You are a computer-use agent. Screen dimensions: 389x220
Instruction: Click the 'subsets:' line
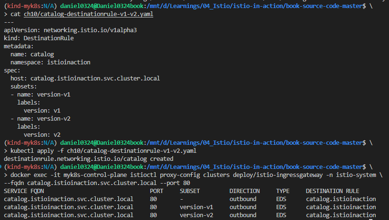click(24, 87)
